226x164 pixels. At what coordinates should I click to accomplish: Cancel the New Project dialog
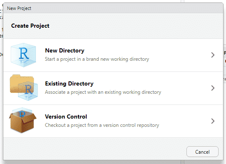tap(202, 152)
